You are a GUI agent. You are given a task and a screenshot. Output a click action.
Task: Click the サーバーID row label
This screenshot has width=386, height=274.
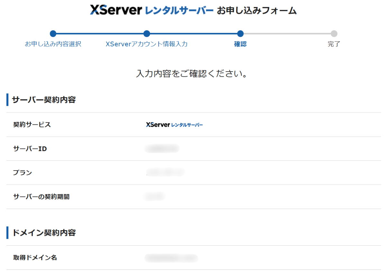(x=30, y=149)
